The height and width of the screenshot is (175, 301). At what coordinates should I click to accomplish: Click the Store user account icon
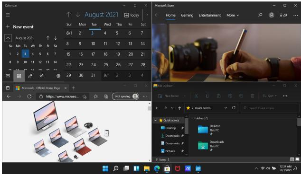click(272, 15)
